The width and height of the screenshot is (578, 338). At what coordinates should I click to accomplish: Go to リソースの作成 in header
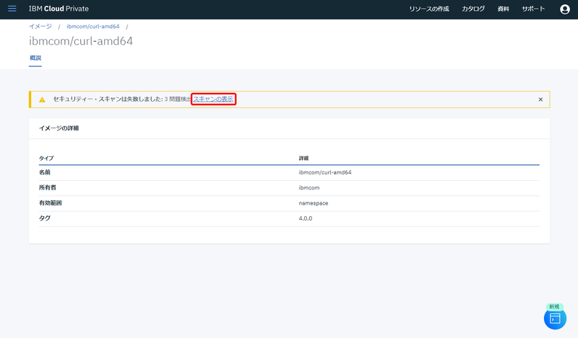(x=429, y=9)
